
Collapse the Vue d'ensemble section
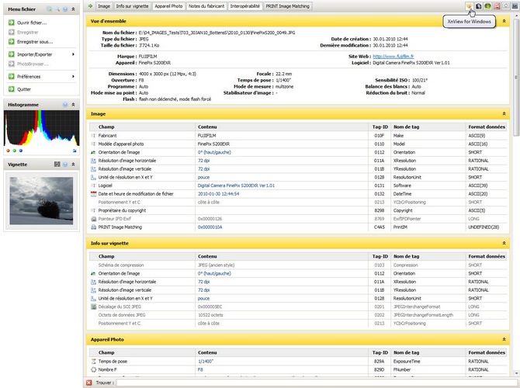(x=506, y=21)
